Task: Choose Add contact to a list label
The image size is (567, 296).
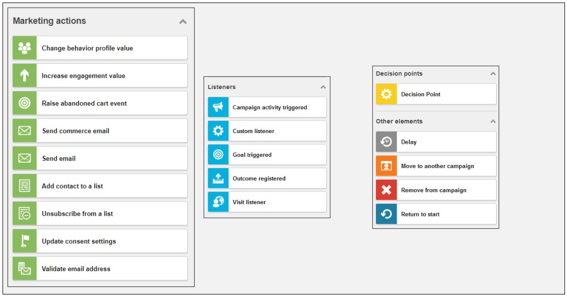Action: pyautogui.click(x=72, y=186)
